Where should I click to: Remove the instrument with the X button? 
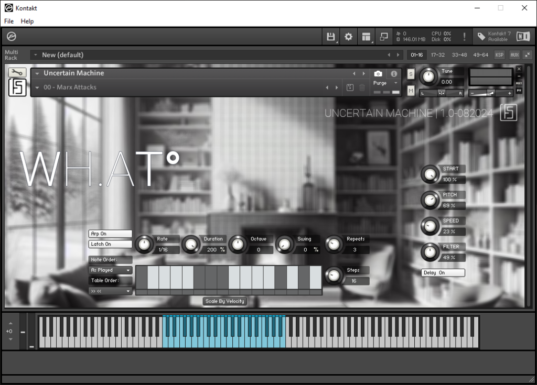point(519,69)
